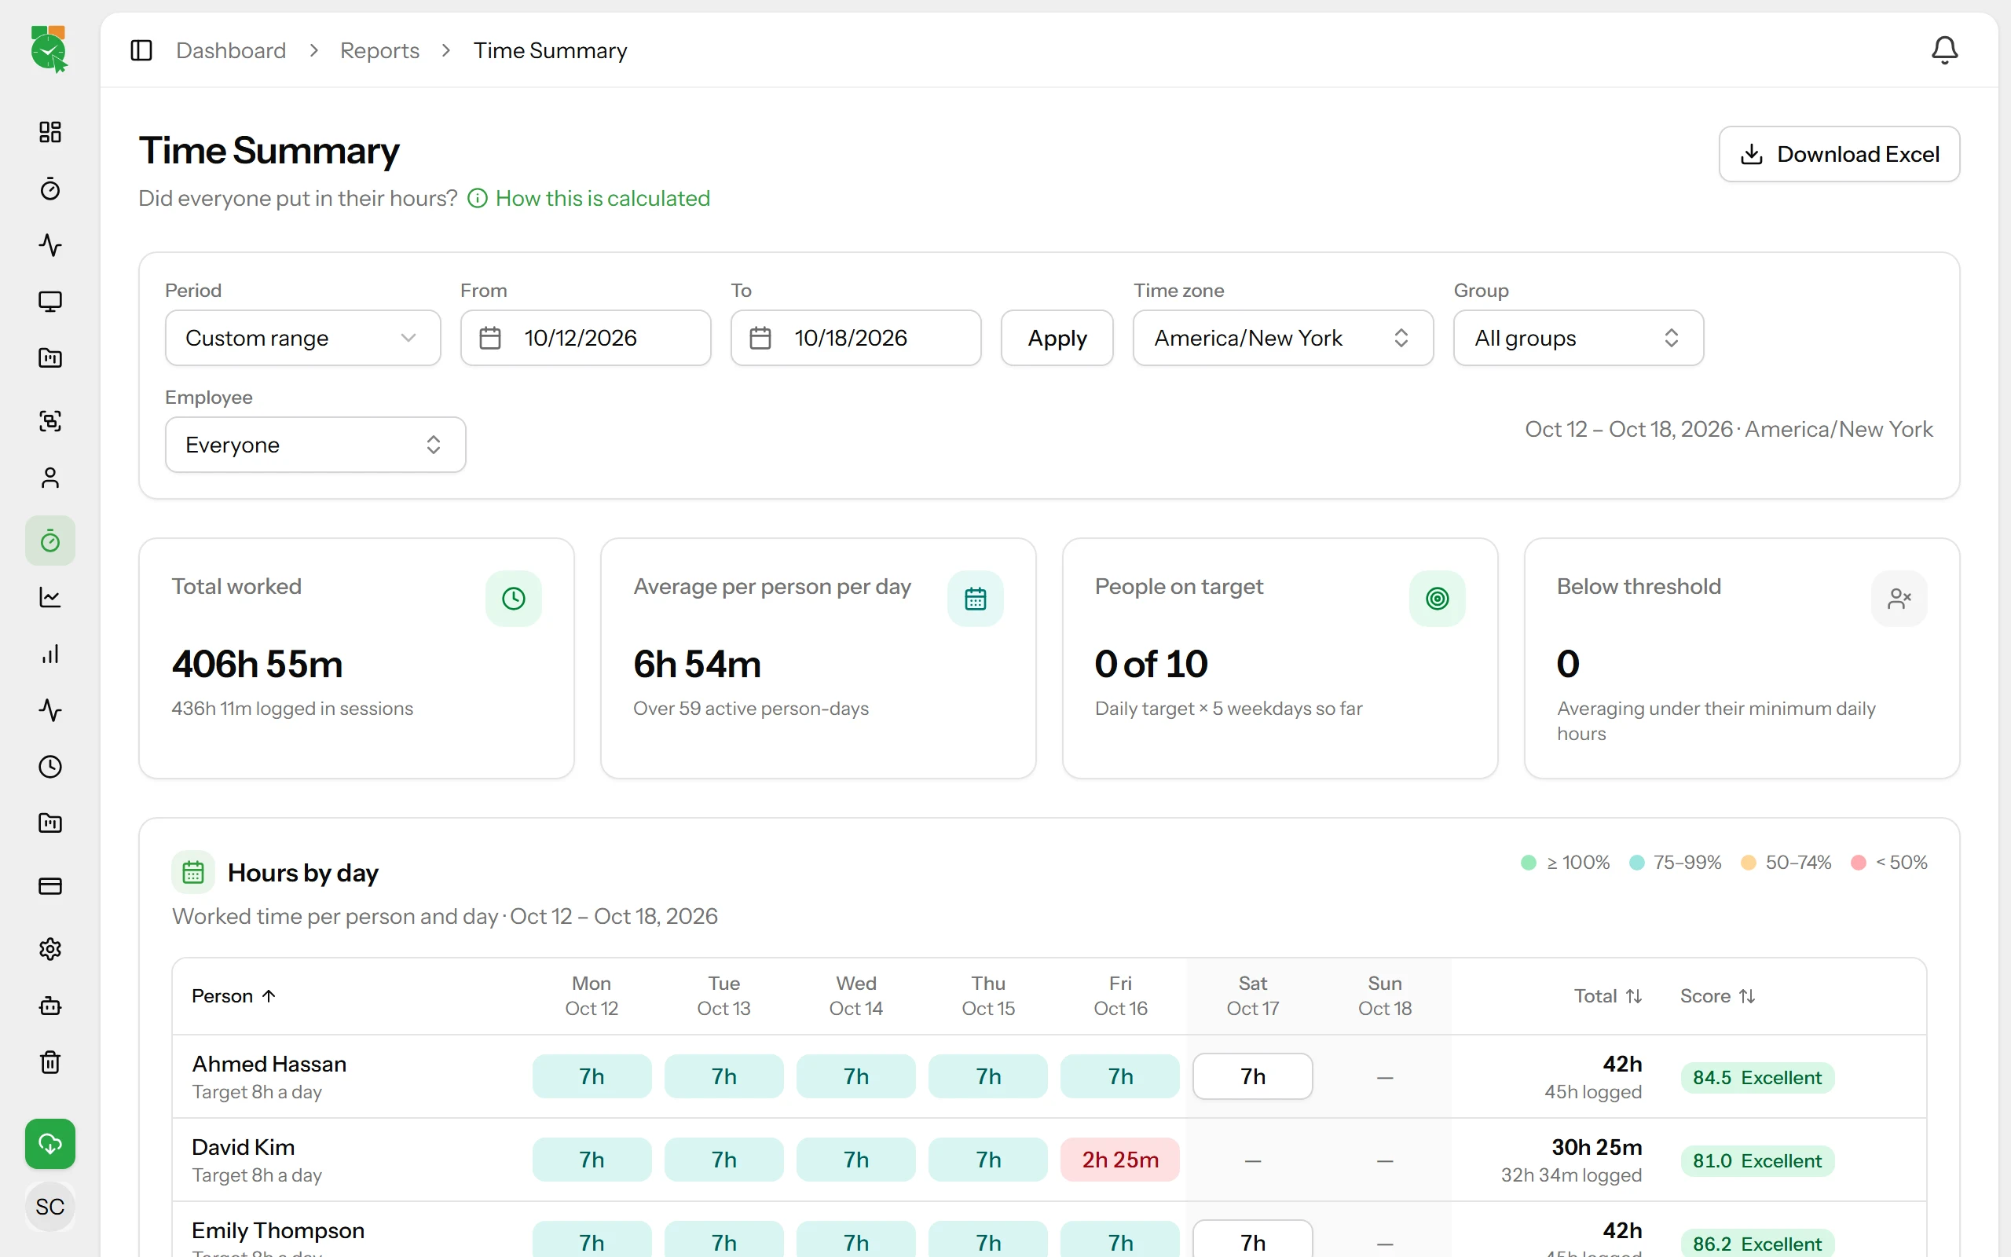Open the single user icon in the sidebar
2011x1257 pixels.
click(49, 478)
